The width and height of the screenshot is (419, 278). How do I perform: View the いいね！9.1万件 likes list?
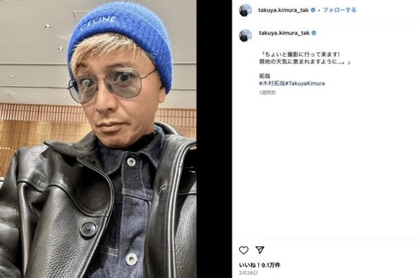point(260,265)
